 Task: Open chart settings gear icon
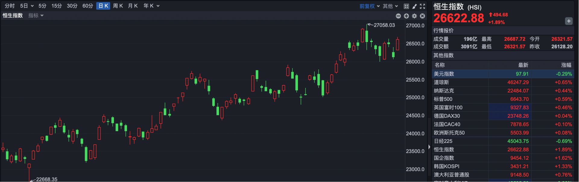point(414,16)
